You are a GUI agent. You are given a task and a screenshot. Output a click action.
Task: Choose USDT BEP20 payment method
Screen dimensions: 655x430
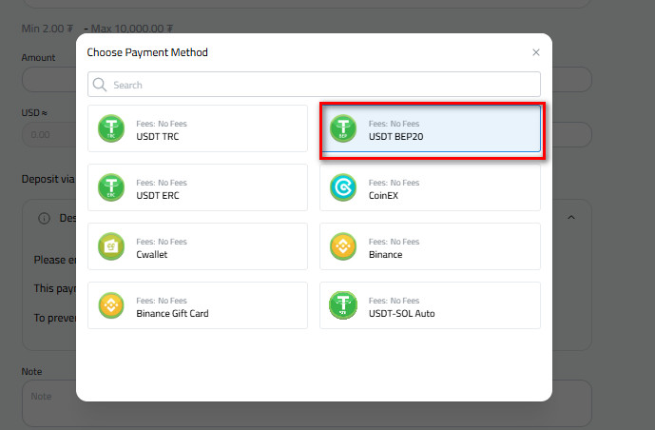[x=431, y=128]
